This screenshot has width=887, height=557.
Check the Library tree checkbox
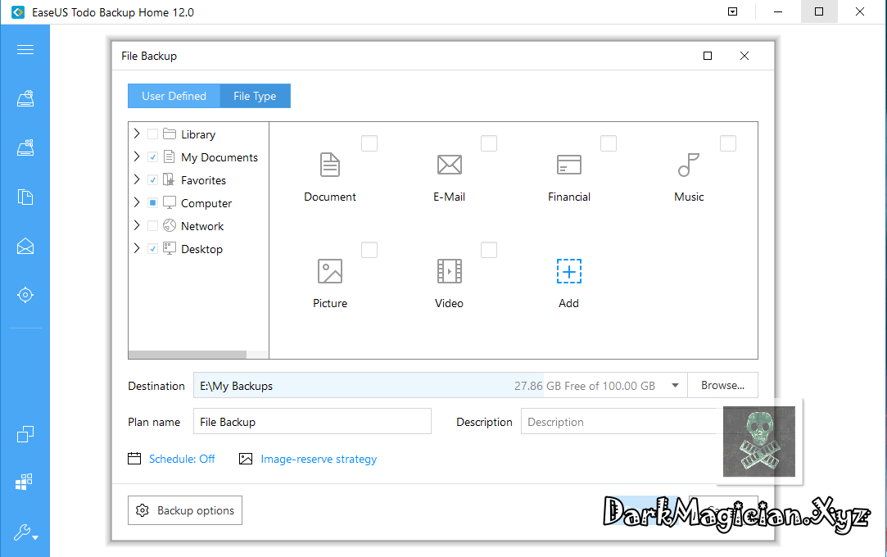point(152,134)
